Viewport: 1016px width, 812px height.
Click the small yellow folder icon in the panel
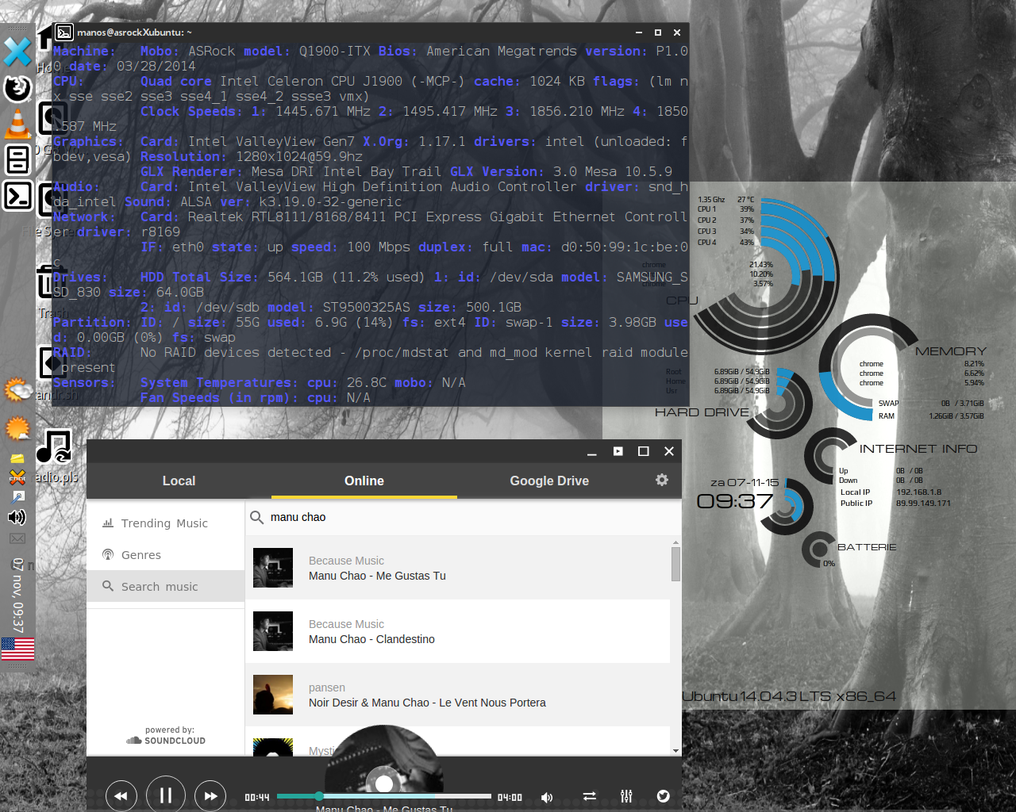tap(17, 458)
